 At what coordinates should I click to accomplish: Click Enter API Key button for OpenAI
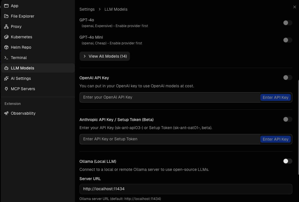(x=275, y=97)
